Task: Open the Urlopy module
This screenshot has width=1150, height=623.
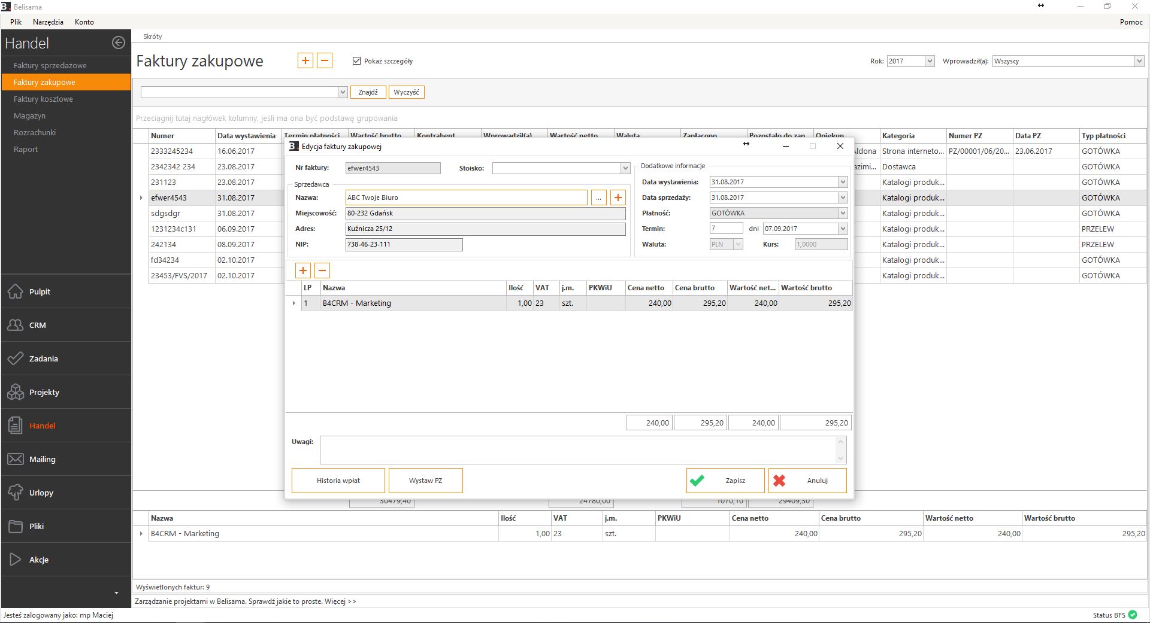Action: (x=41, y=493)
